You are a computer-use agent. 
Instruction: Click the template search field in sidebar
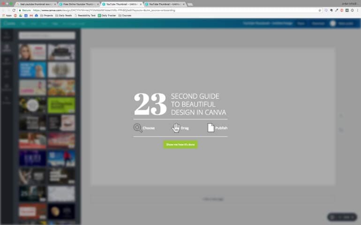[x=47, y=36]
